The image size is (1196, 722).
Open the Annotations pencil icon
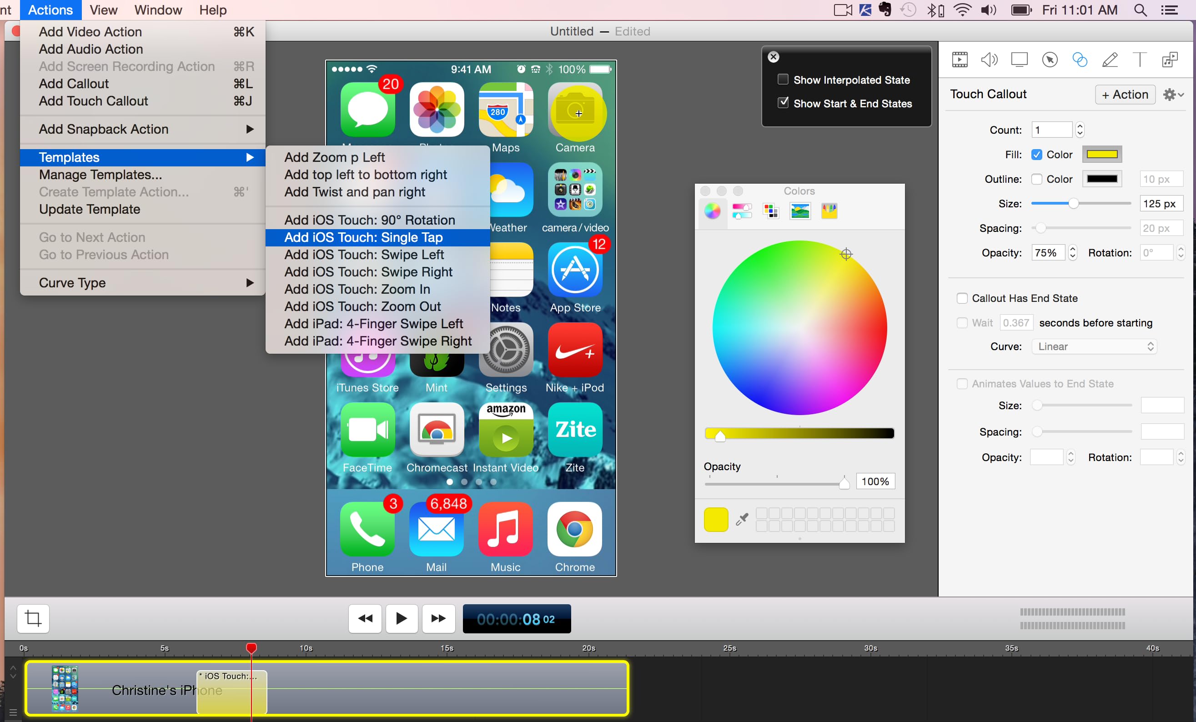(1110, 60)
